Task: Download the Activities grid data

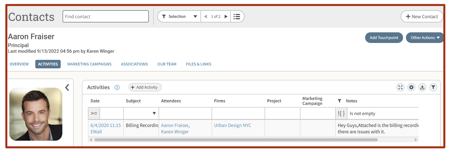Action: tap(422, 87)
